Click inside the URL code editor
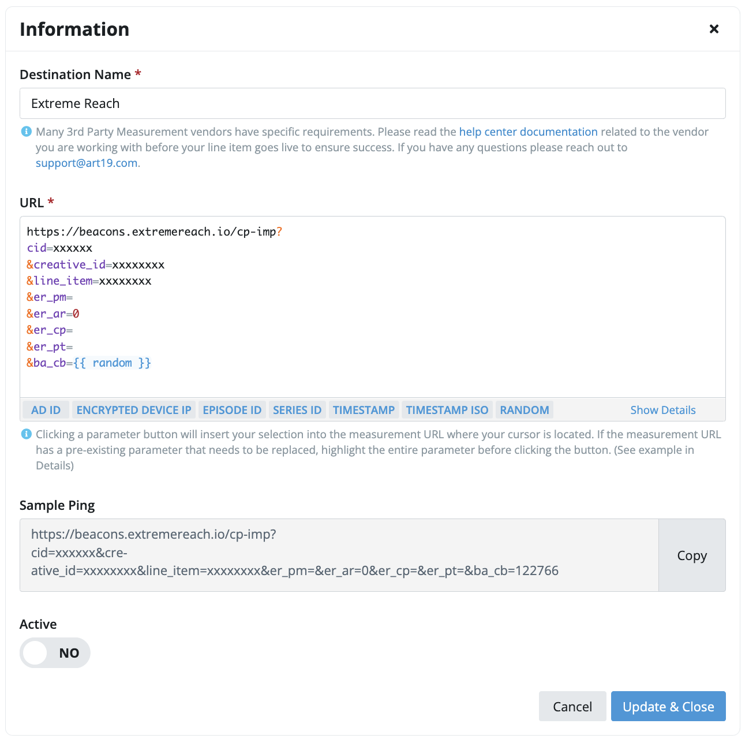 pos(373,307)
